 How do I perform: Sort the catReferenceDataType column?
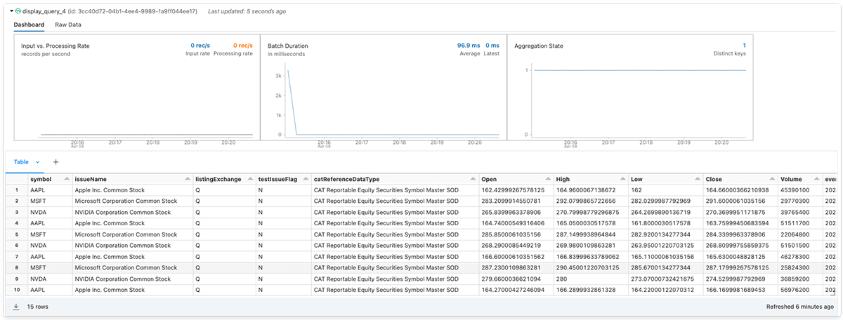tap(471, 179)
